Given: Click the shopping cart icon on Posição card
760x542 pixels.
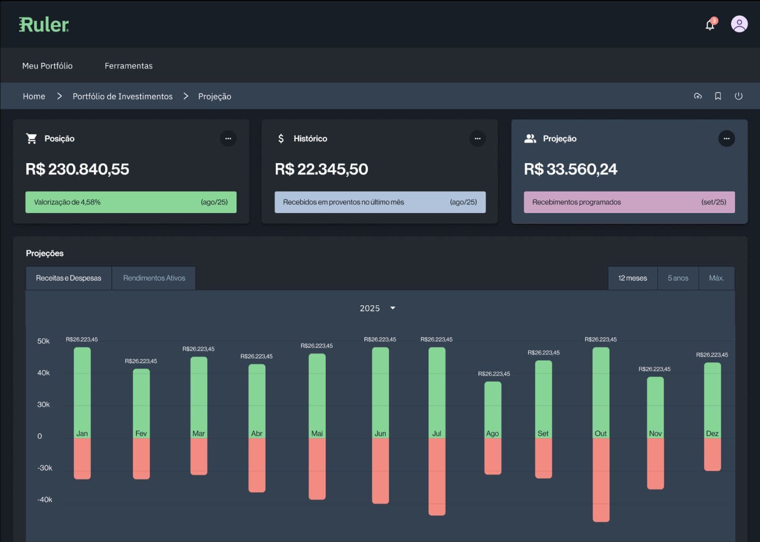Looking at the screenshot, I should pyautogui.click(x=31, y=138).
